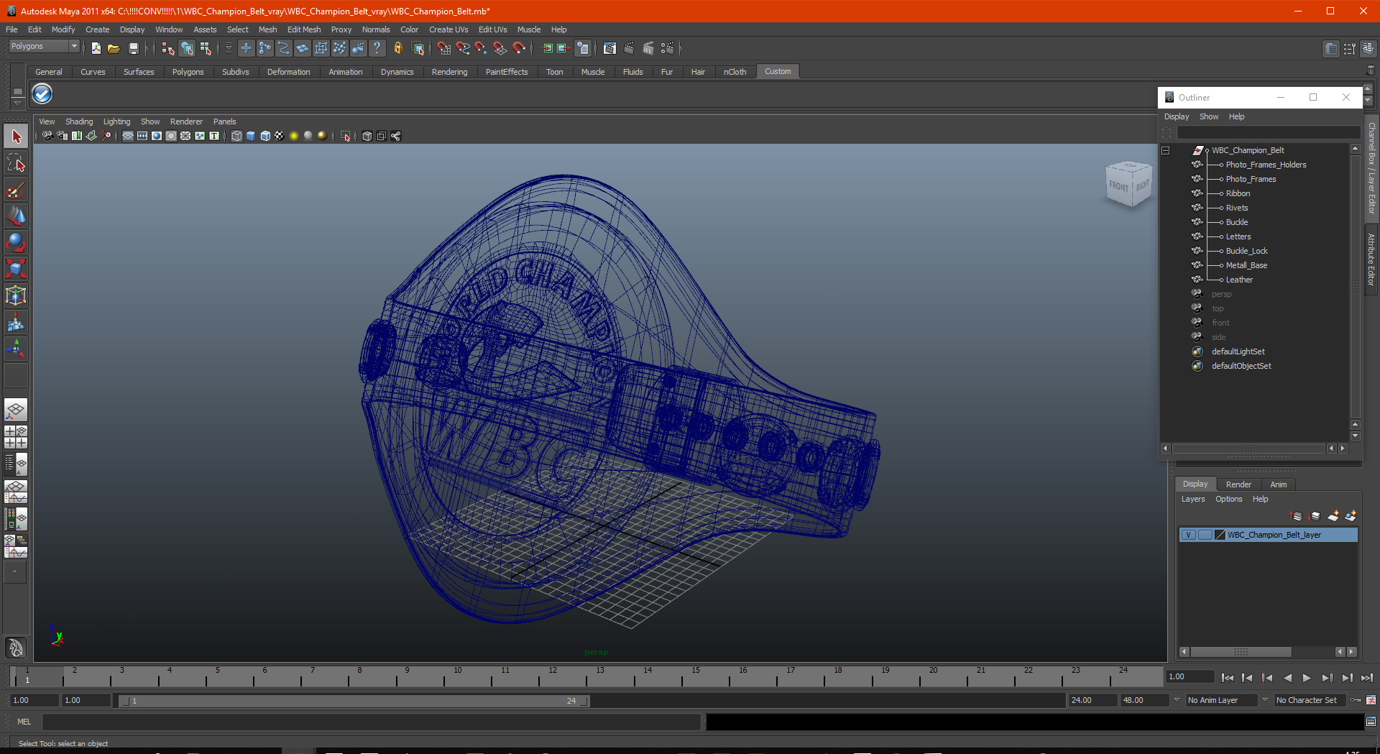Image resolution: width=1380 pixels, height=754 pixels.
Task: Enable use all lights yellow sphere icon
Action: [294, 136]
